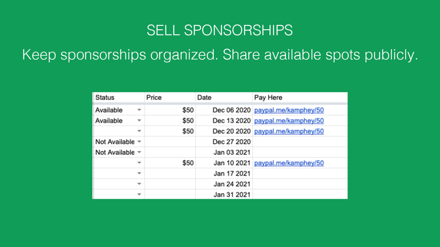440x247 pixels.
Task: Click the Status dropdown arrow for Jan 17 2021
Action: (139, 174)
